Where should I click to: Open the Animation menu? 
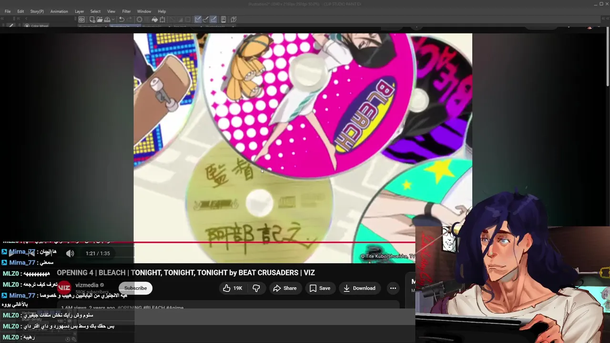click(x=59, y=11)
